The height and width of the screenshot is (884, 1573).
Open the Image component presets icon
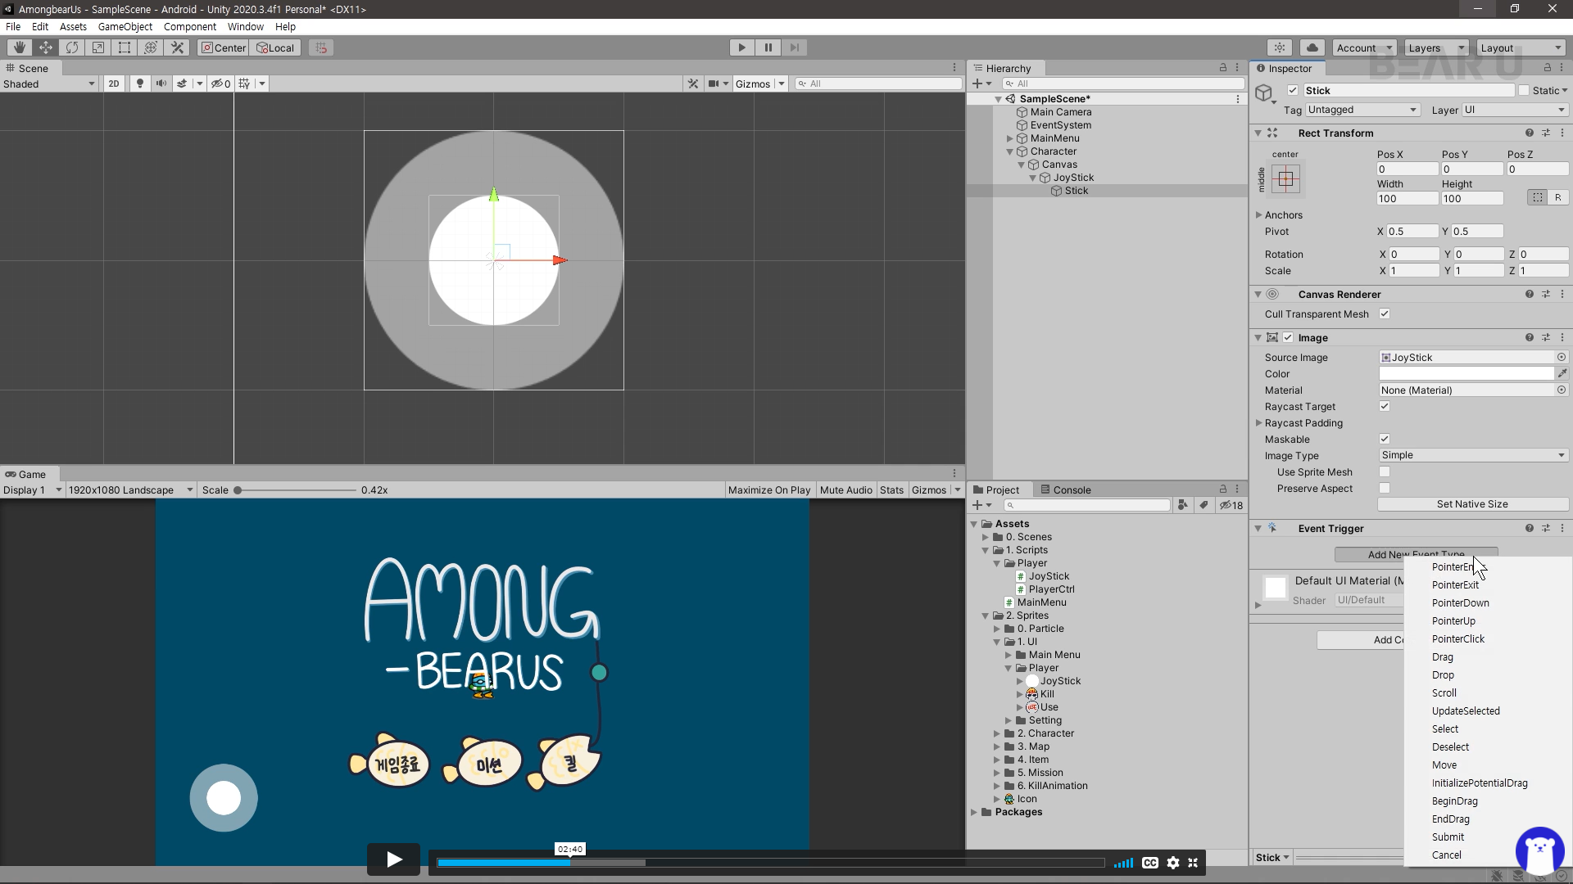click(1546, 337)
